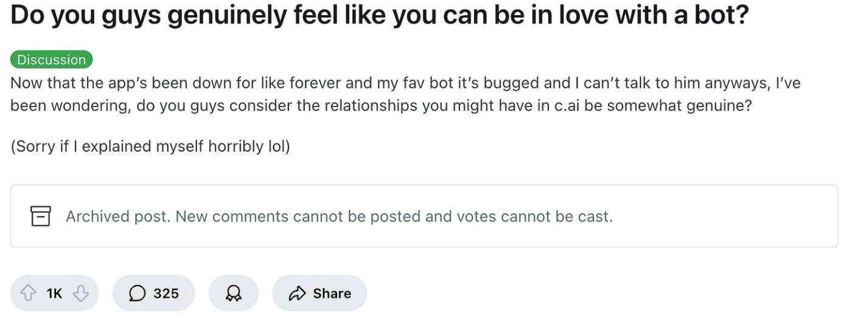The width and height of the screenshot is (852, 319).
Task: Click the 1K vote count
Action: pos(54,293)
